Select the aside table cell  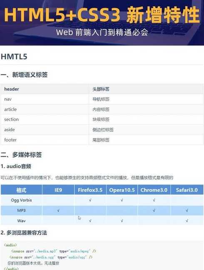click(x=45, y=130)
